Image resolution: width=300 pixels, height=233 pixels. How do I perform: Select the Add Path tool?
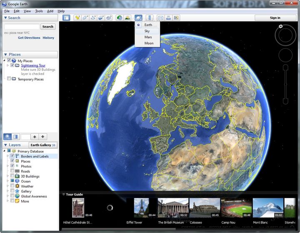click(93, 18)
